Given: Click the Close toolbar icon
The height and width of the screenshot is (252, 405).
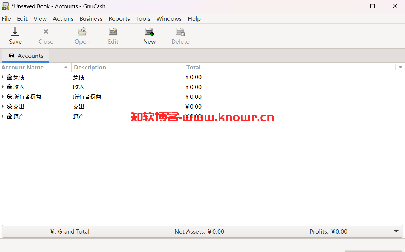Looking at the screenshot, I should [x=46, y=32].
